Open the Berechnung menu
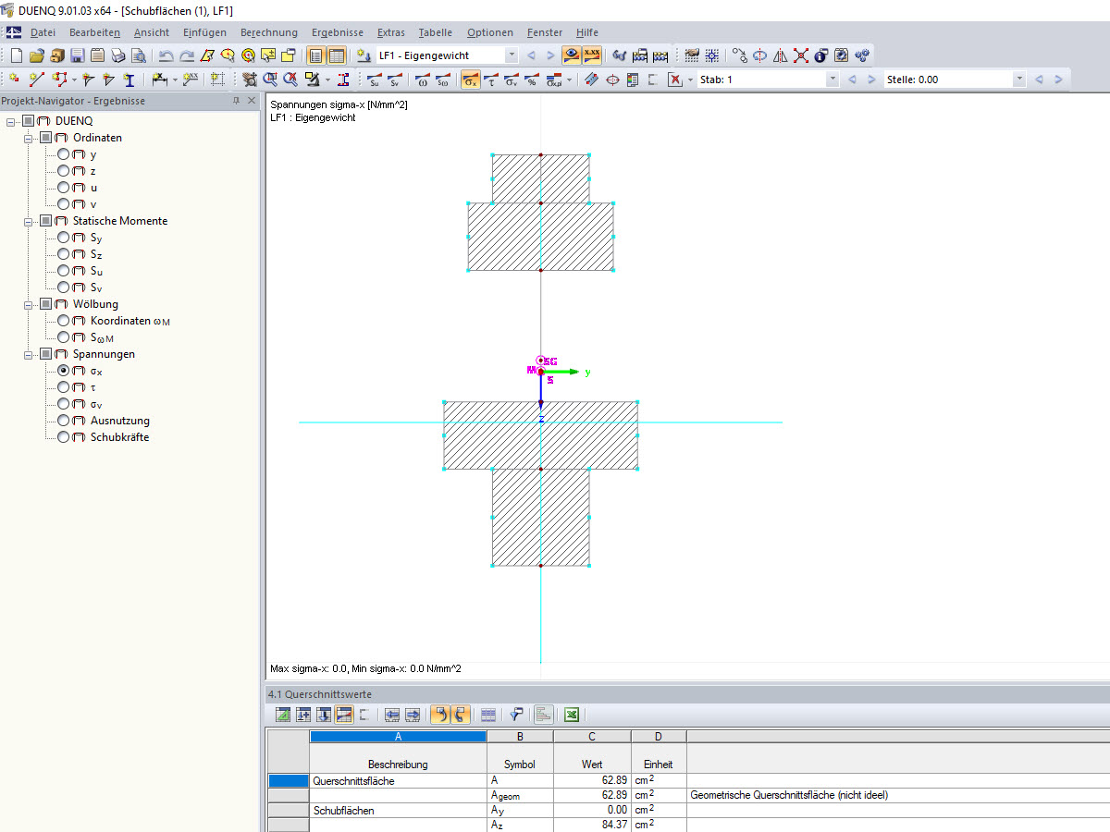 [268, 32]
